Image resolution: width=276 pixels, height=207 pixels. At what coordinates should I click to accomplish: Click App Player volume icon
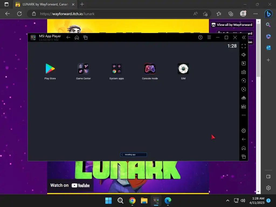tap(244, 55)
